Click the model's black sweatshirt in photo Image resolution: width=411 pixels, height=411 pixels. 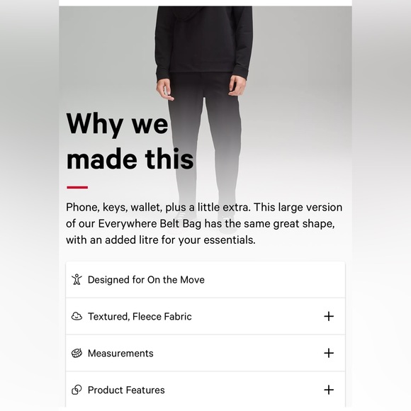(204, 39)
